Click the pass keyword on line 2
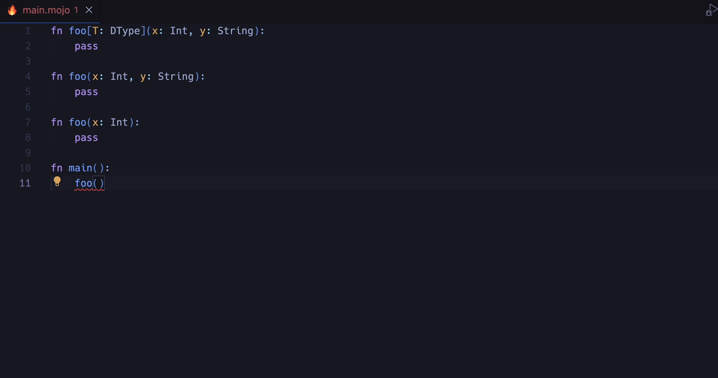The width and height of the screenshot is (718, 378). [x=86, y=46]
